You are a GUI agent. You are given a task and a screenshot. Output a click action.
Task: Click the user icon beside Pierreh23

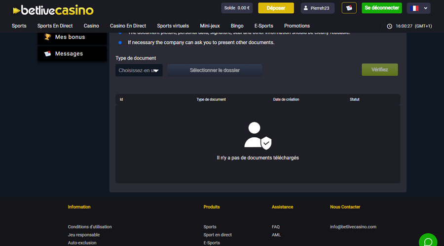tap(305, 8)
